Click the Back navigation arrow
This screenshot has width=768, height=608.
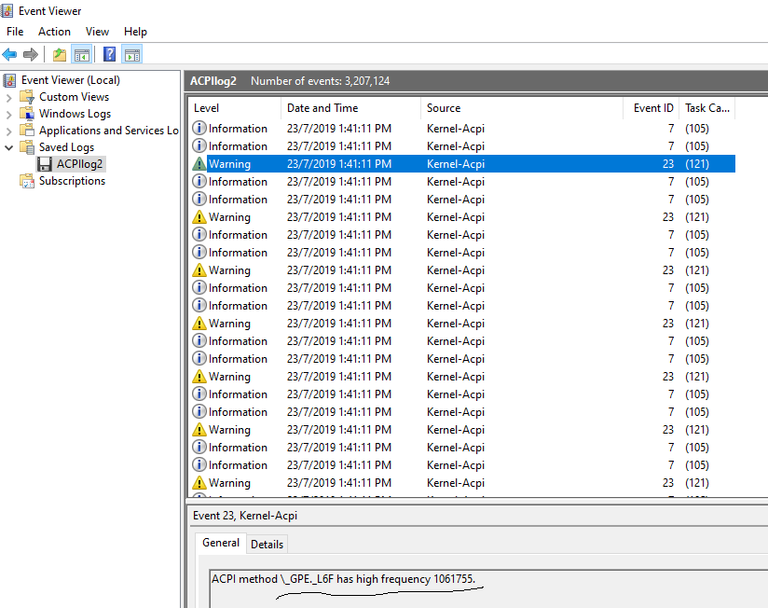9,53
